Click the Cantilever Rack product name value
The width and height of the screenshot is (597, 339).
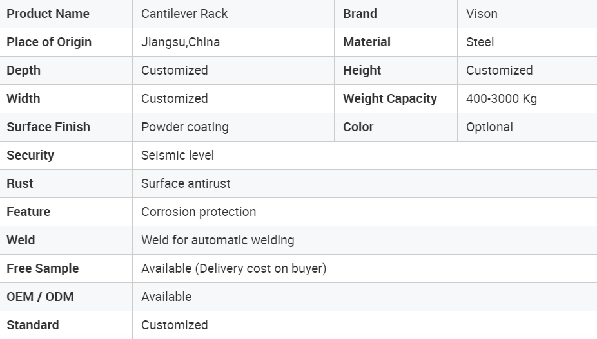tap(184, 14)
